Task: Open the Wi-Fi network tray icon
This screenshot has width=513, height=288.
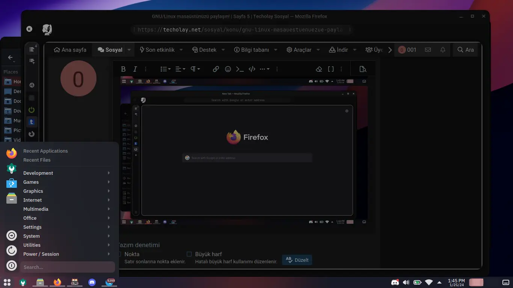Action: pos(429,282)
